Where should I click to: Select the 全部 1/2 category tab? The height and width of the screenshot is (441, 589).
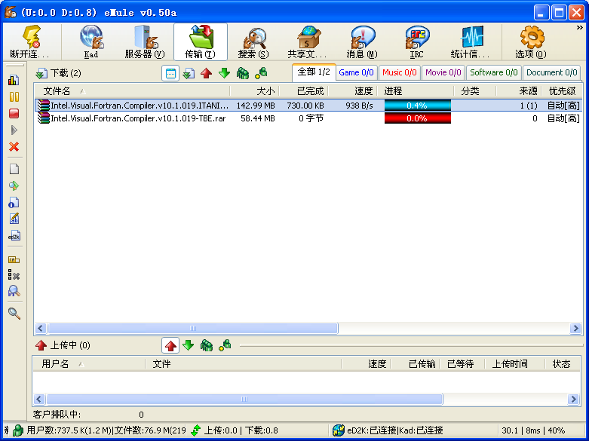tap(314, 72)
